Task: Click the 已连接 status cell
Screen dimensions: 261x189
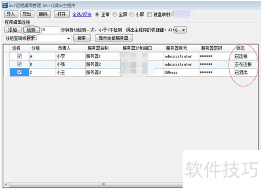Action: 246,56
